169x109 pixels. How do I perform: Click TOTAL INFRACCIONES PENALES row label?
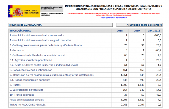[x=28, y=105]
